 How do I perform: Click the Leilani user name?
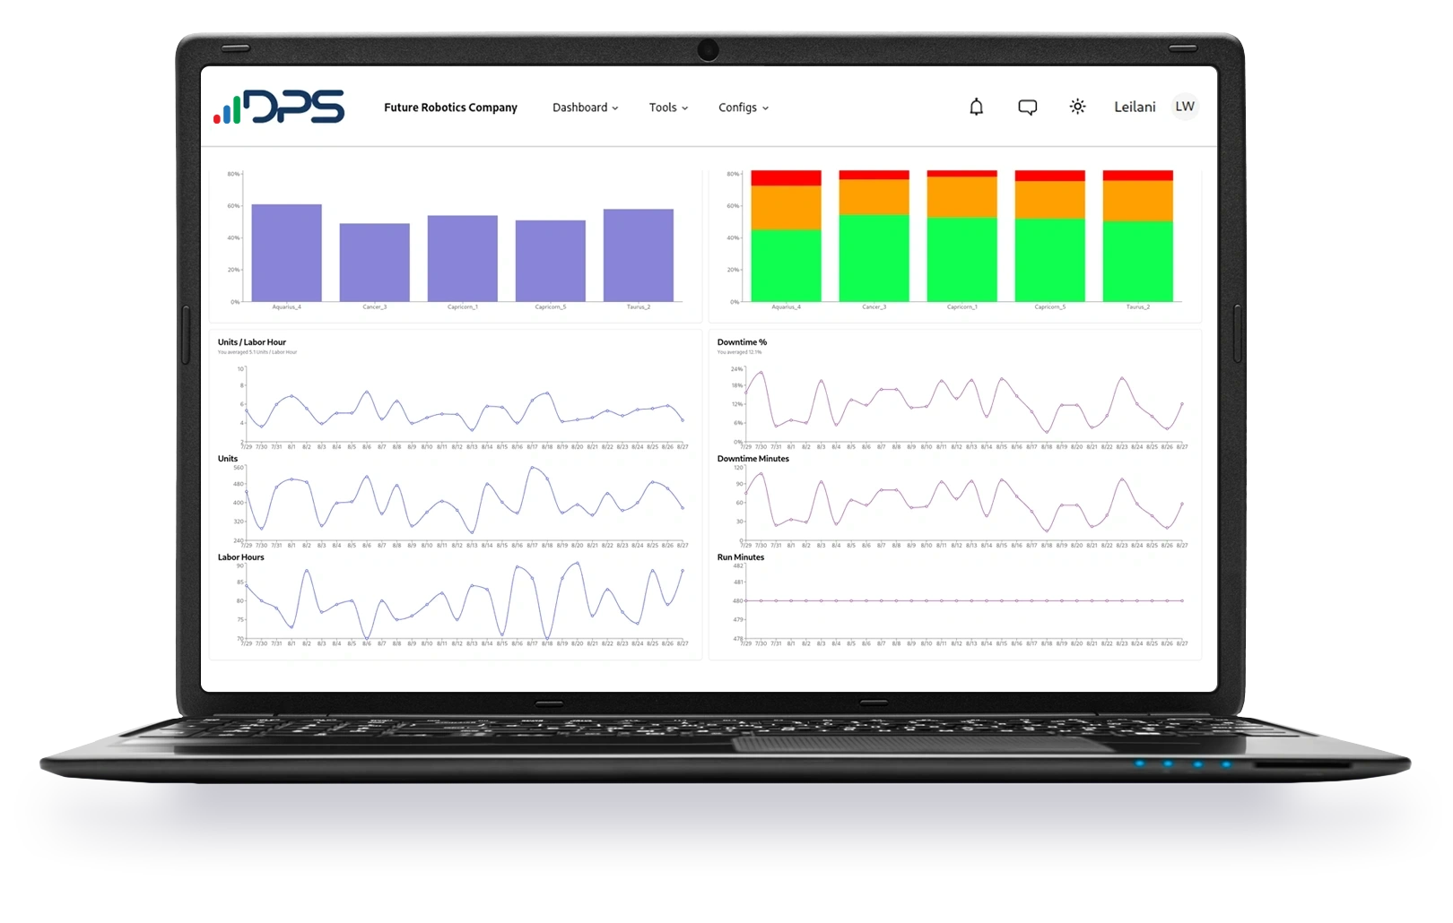point(1135,107)
